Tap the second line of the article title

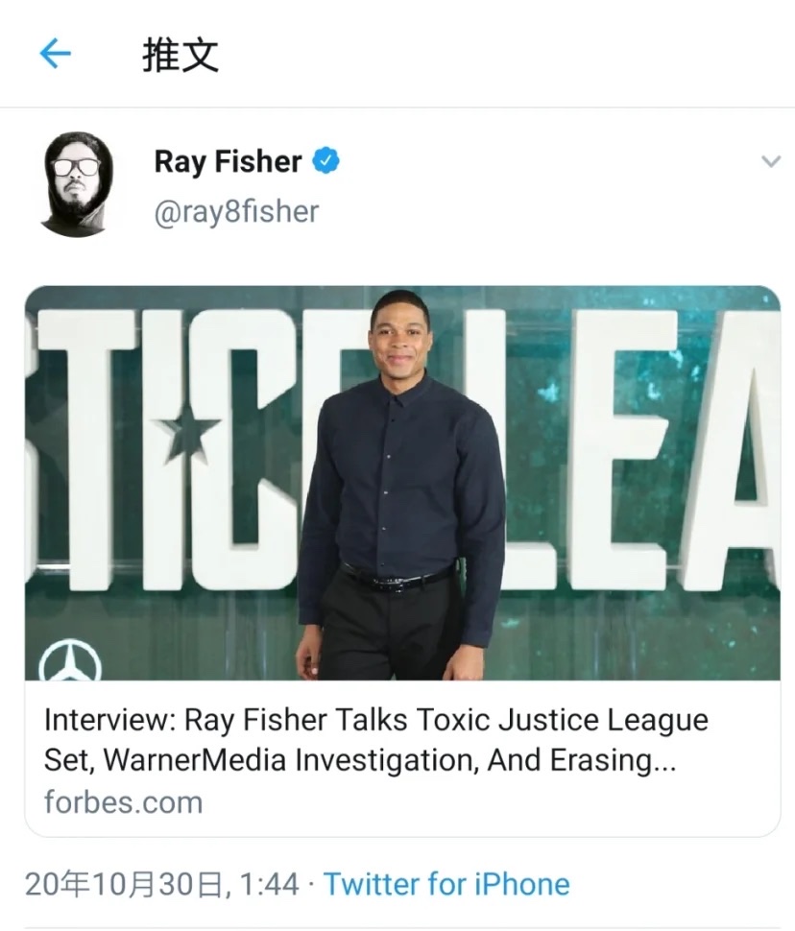[360, 760]
